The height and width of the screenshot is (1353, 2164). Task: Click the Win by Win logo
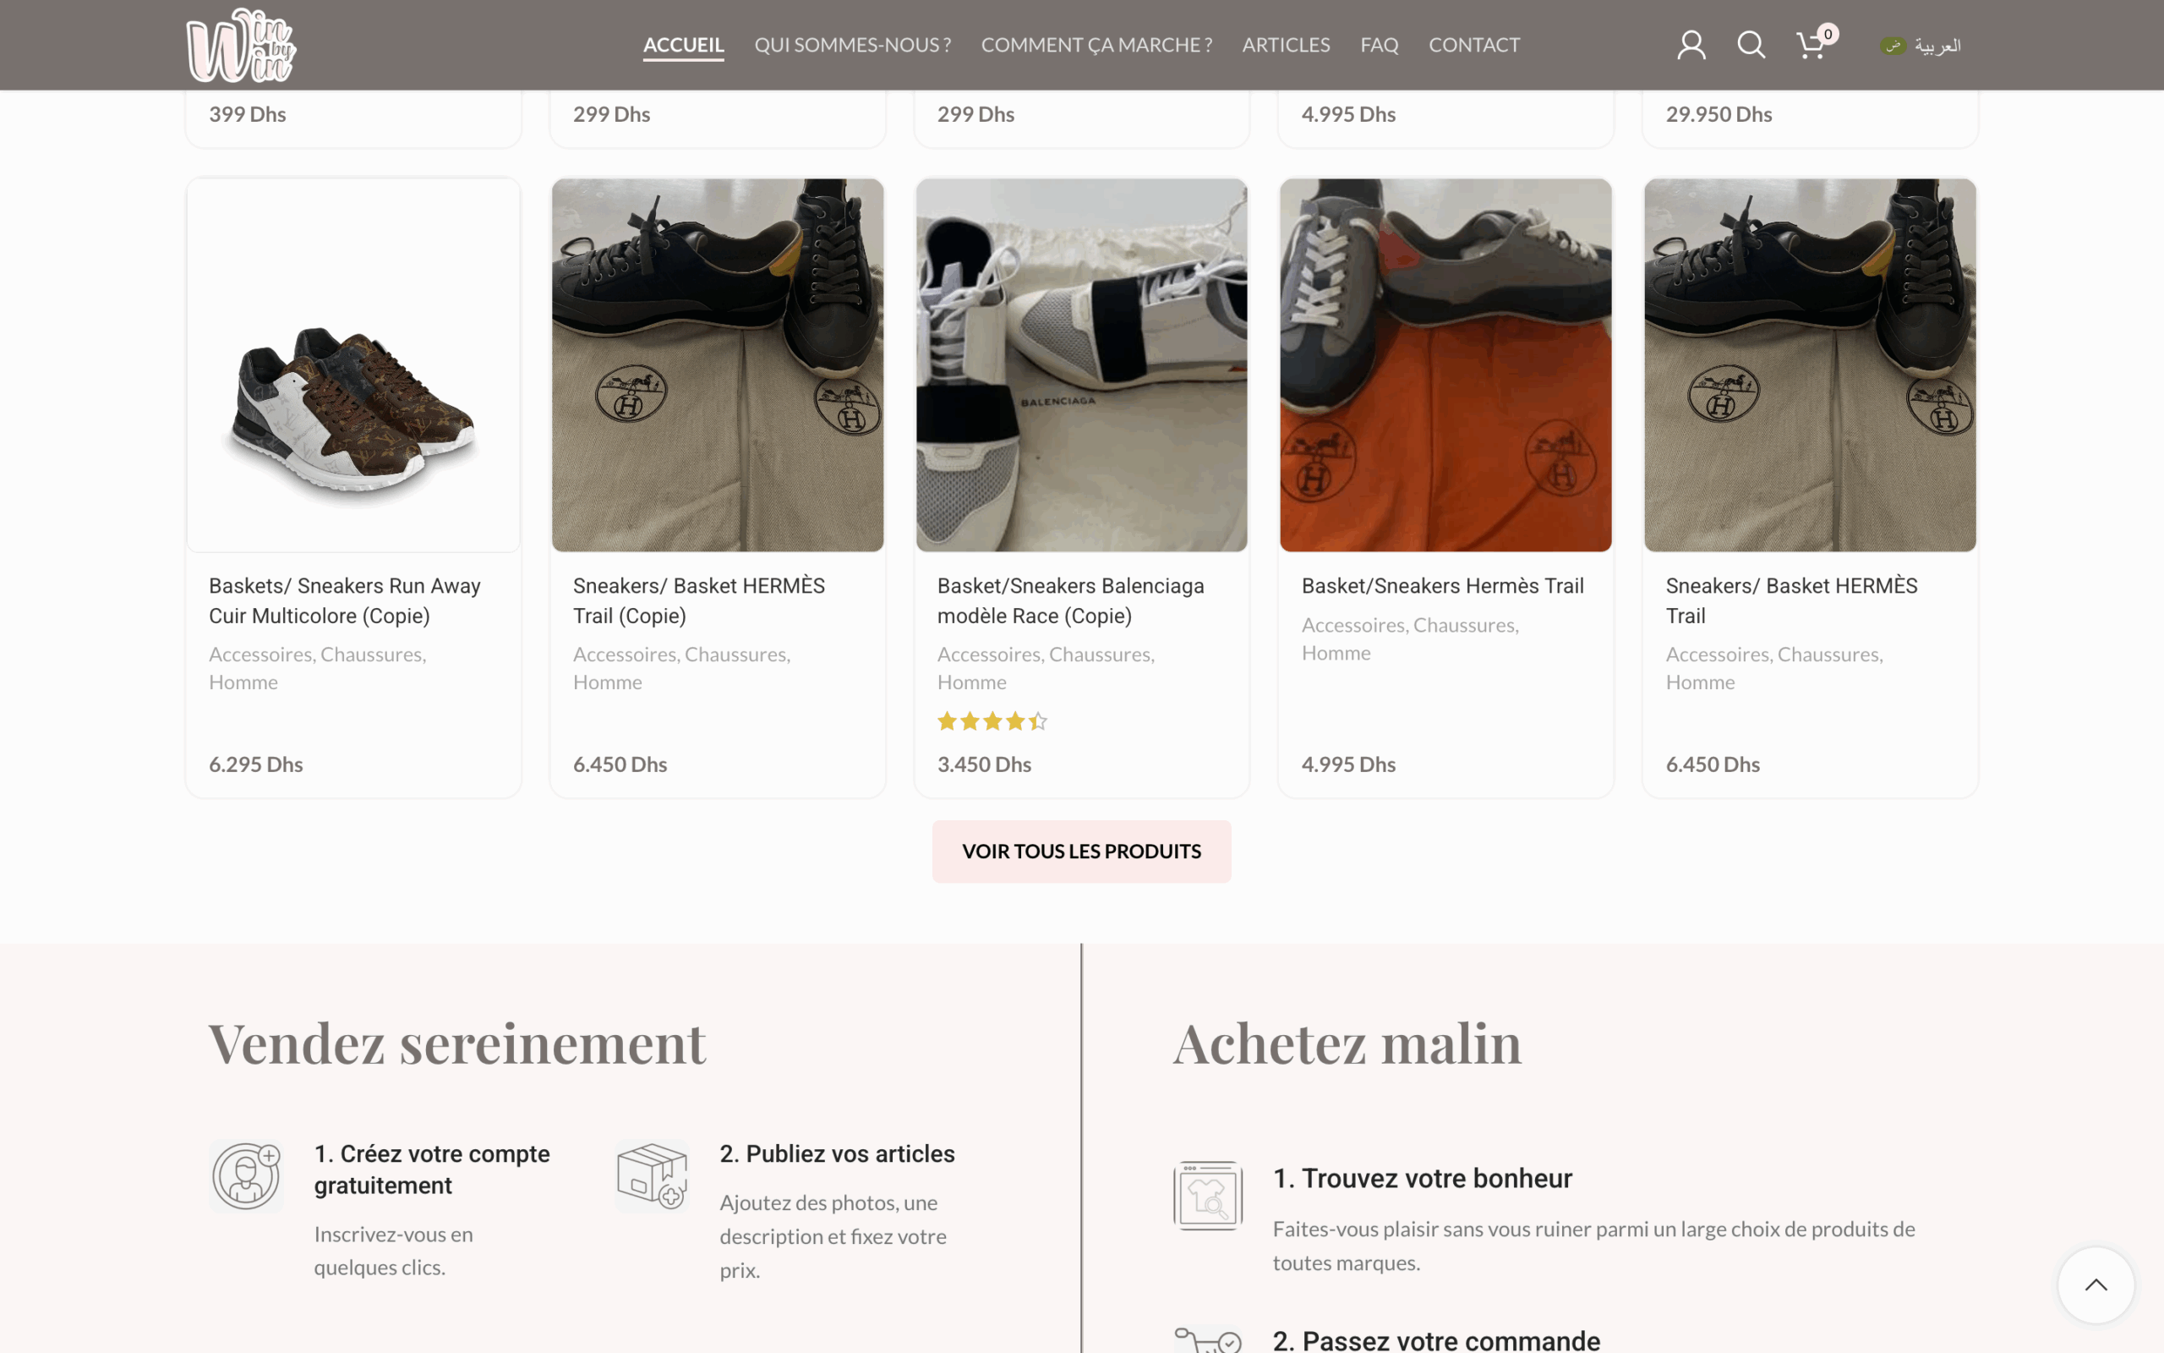[242, 45]
